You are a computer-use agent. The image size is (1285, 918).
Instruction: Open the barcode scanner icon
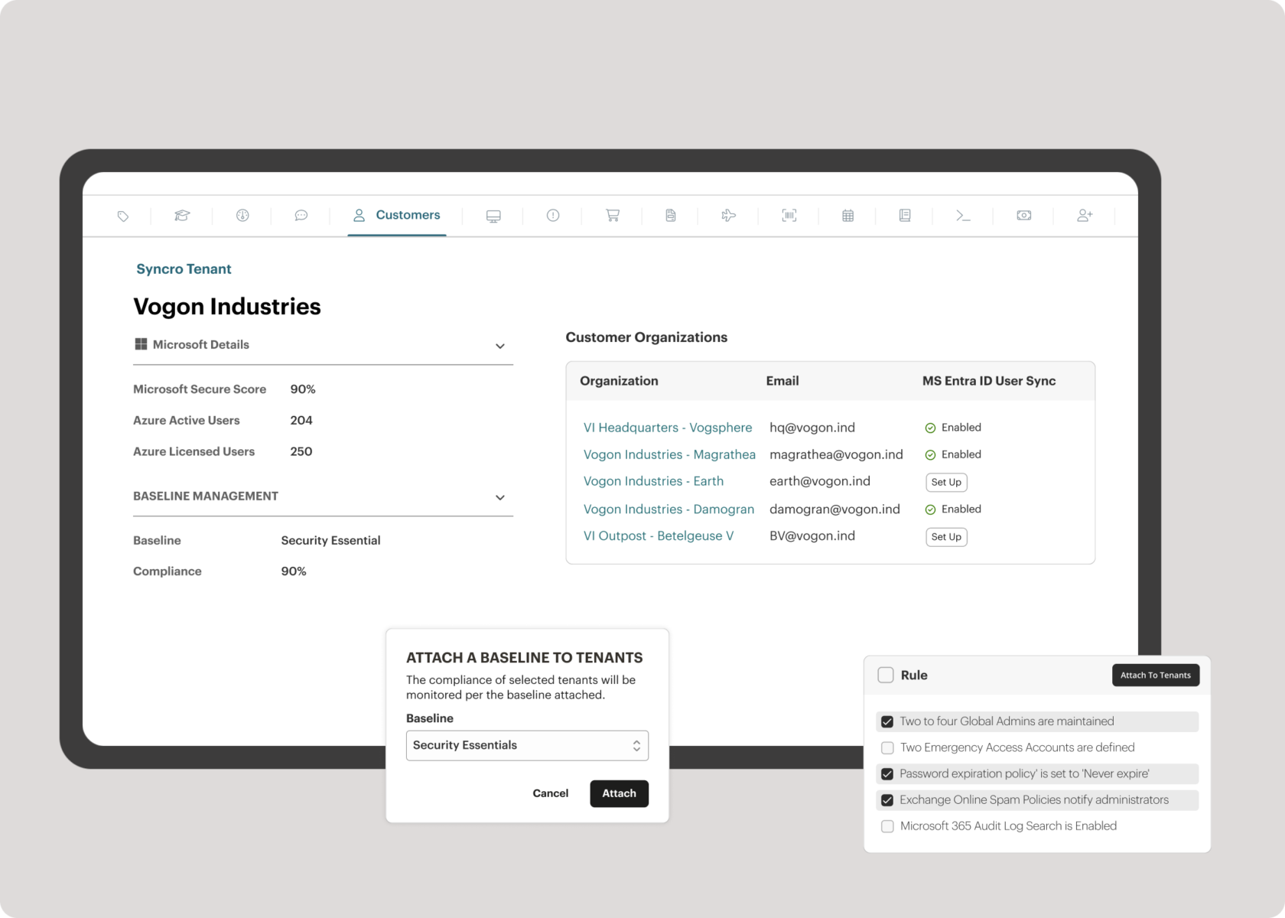[x=789, y=216]
